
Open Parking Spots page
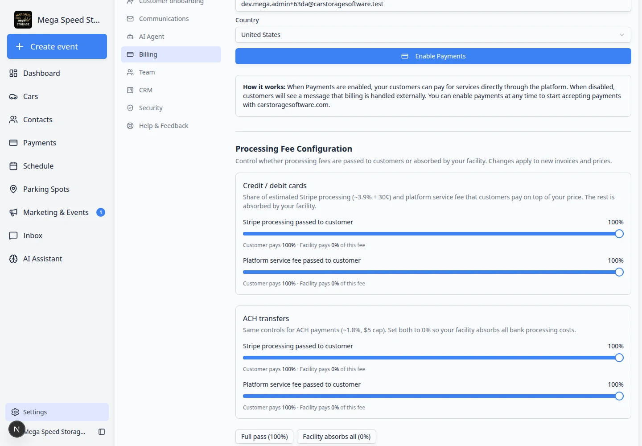(57, 189)
